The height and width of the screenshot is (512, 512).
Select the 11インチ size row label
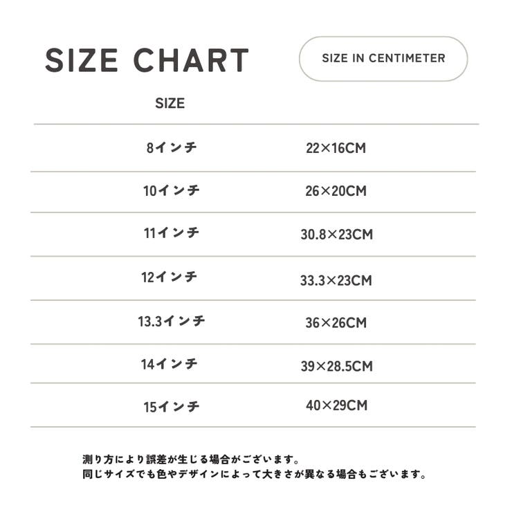(x=172, y=232)
